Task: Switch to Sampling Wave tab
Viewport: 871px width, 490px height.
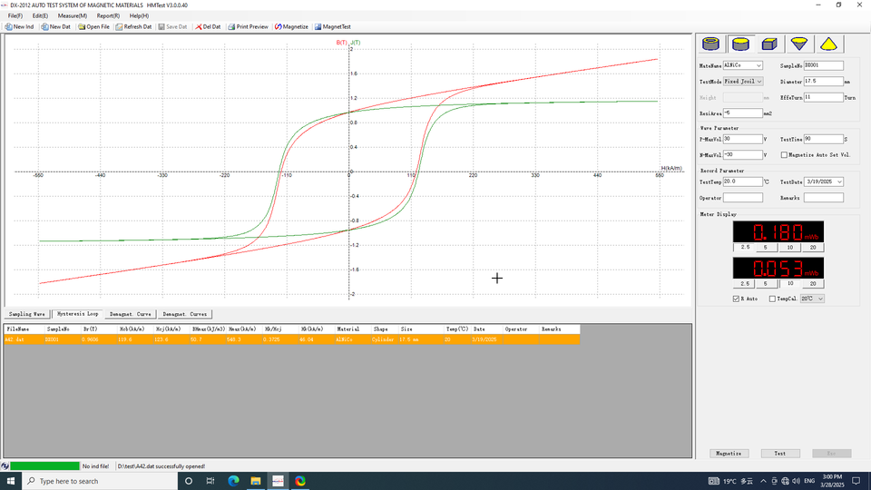Action: (26, 314)
